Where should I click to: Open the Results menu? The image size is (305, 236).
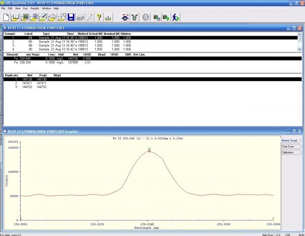pos(35,8)
